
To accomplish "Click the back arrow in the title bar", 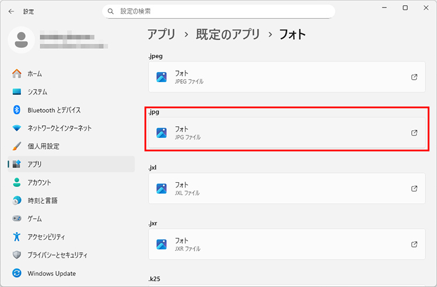I will (x=11, y=11).
